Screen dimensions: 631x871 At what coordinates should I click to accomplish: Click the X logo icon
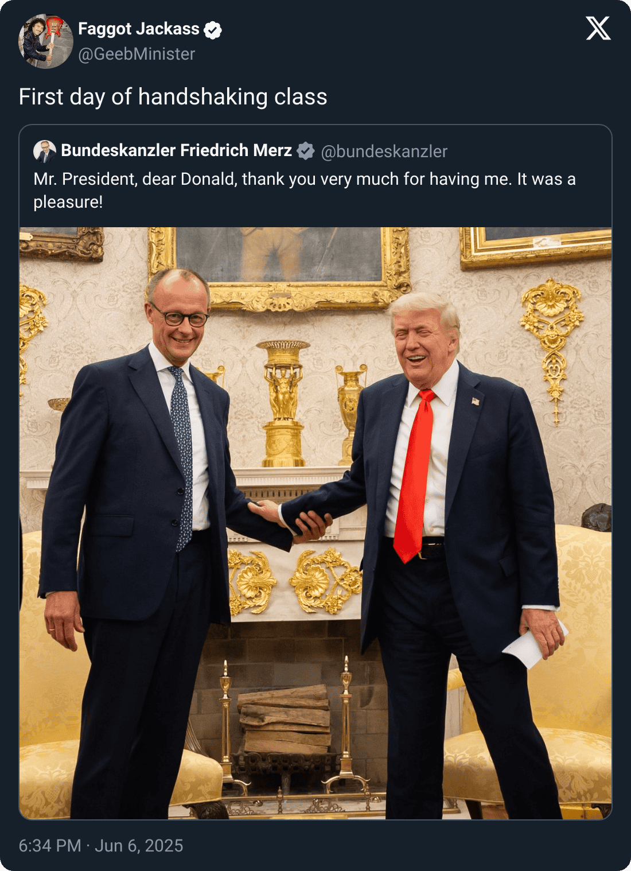click(598, 28)
